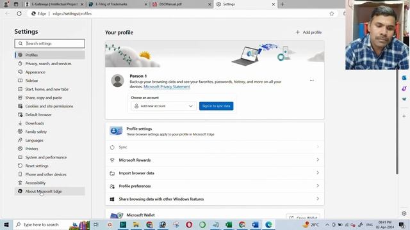
Task: Click the Edge sidebar customize plus icon
Action: coord(404,116)
